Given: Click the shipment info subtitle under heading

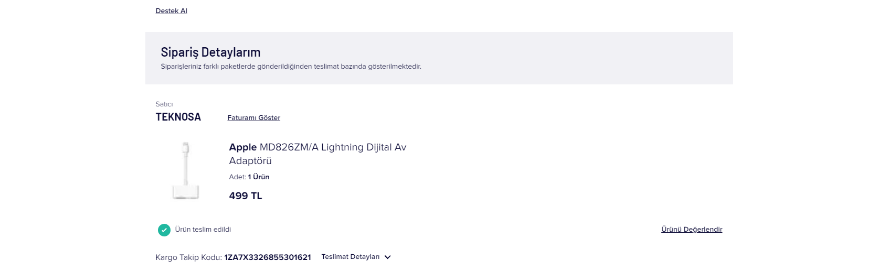Looking at the screenshot, I should [291, 67].
